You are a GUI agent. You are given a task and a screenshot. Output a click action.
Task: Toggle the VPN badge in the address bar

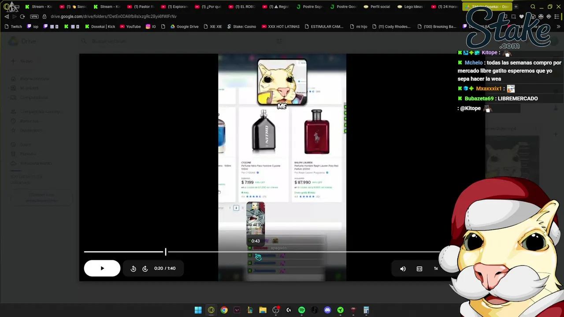(34, 16)
